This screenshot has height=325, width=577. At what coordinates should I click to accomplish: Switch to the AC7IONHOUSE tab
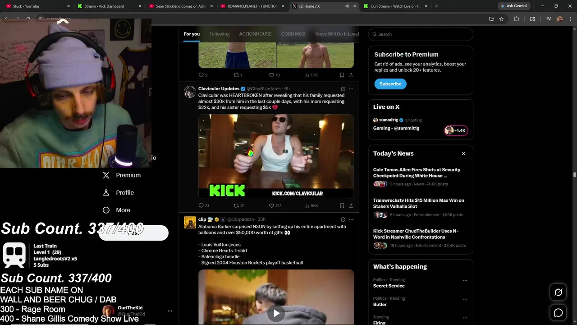[x=255, y=34]
